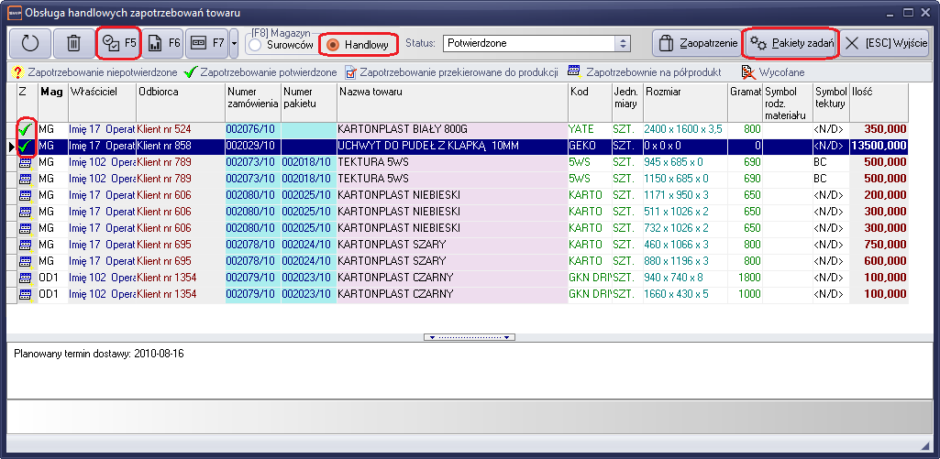Viewport: 940px width, 459px height.
Task: Click status icon of last KARTONPLAST CZARNY row
Action: click(25, 294)
